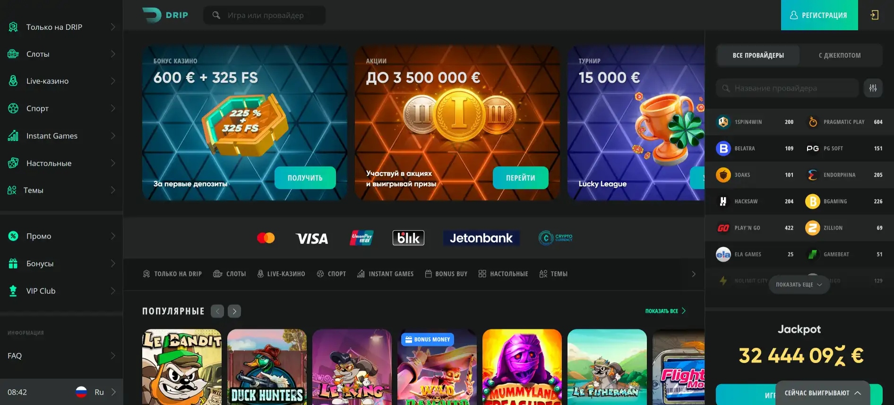Switch to С джекпотом providers tab
Screen dimensions: 894x405
coord(840,55)
